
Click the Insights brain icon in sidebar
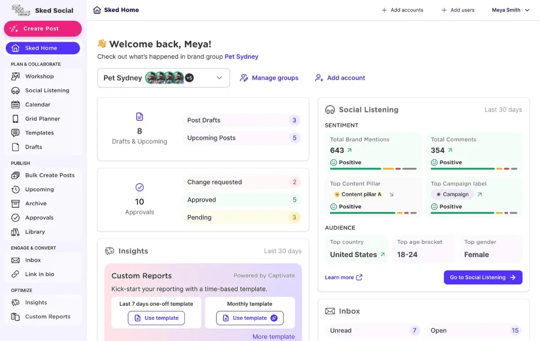[x=15, y=303]
